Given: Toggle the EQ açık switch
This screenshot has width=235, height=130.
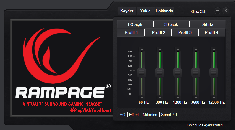Looking at the screenshot, I should (x=135, y=24).
